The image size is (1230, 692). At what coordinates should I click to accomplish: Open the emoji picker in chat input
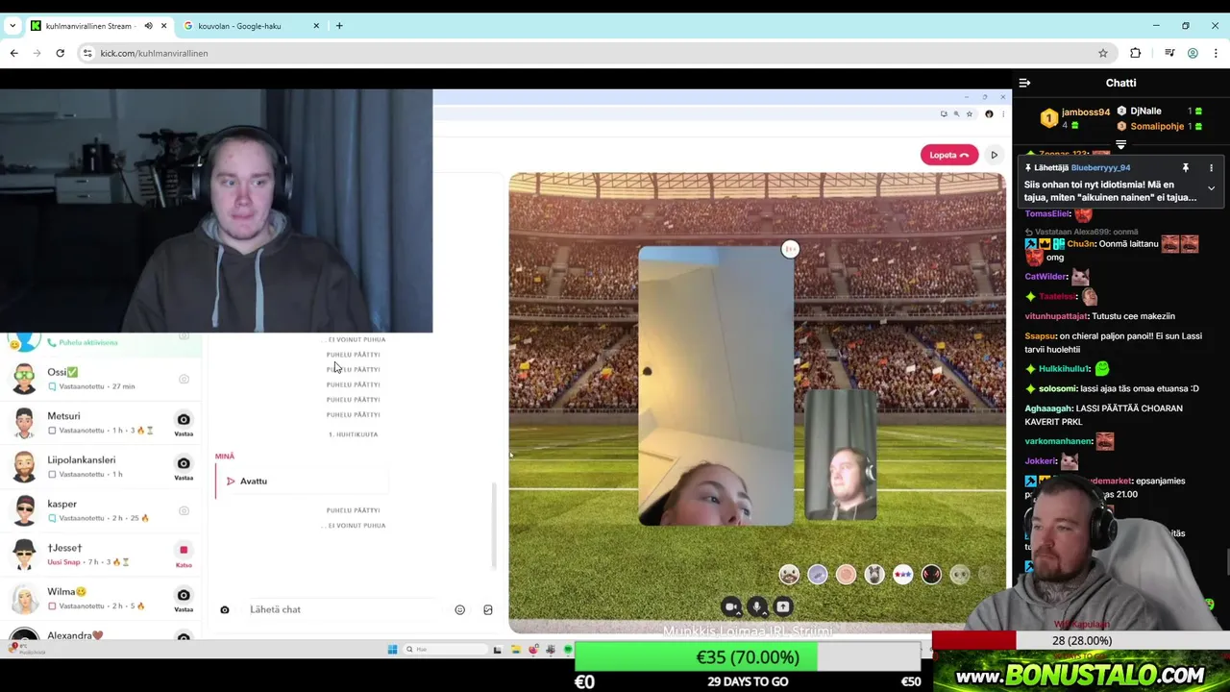[x=460, y=609]
